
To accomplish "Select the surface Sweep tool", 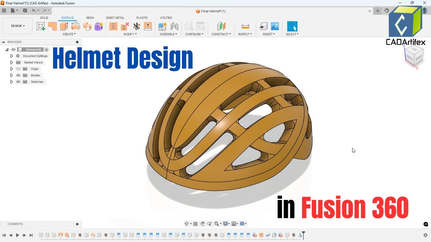I will click(x=87, y=26).
